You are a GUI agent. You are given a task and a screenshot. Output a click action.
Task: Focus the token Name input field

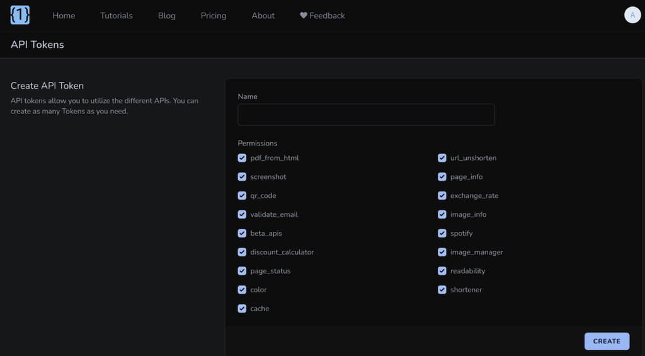(366, 115)
